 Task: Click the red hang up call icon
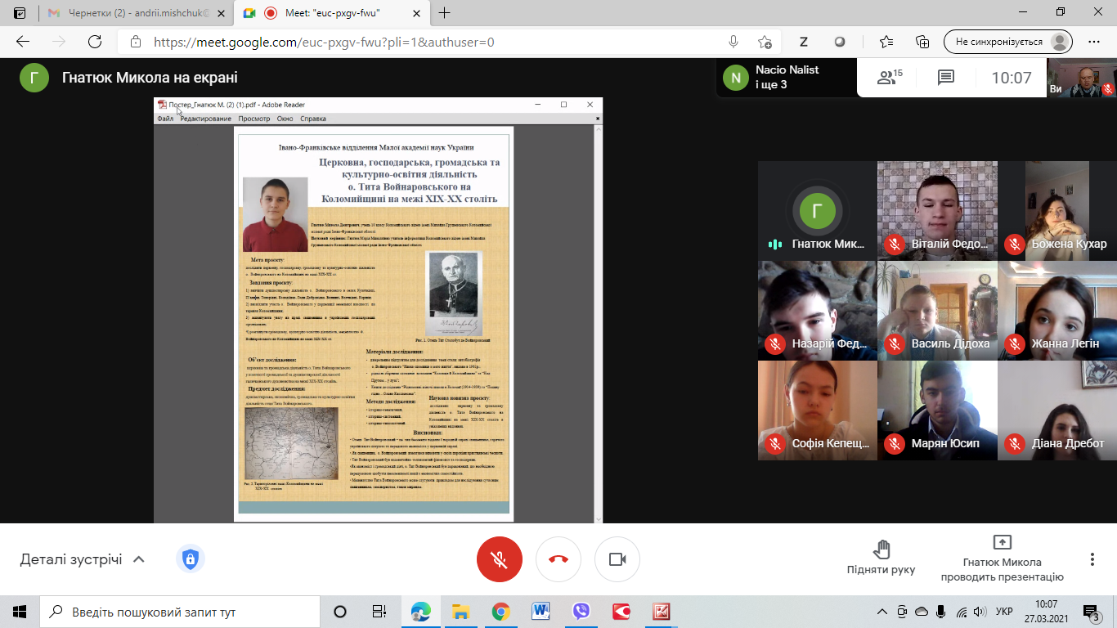(558, 559)
